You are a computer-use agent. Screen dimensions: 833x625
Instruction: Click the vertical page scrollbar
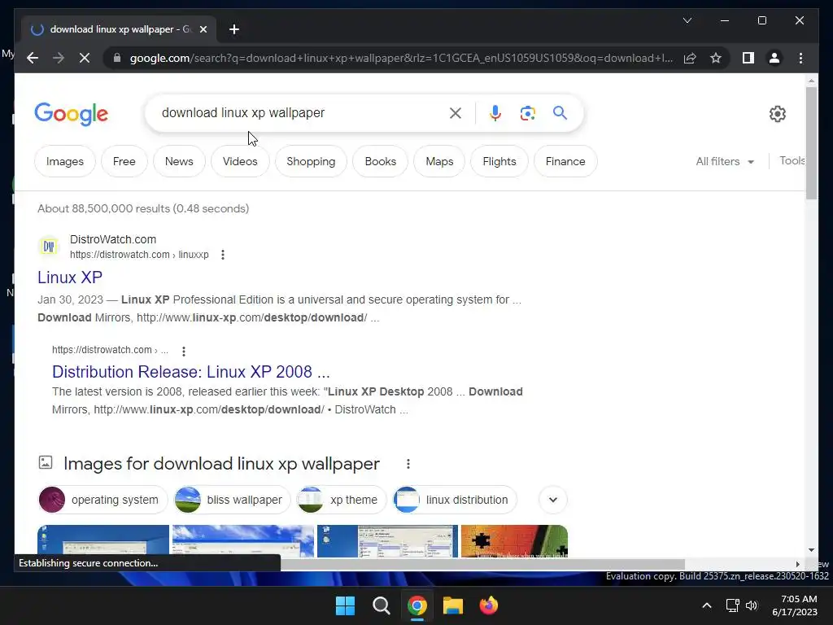pyautogui.click(x=811, y=143)
